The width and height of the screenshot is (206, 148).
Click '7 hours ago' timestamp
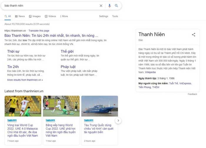13,141
